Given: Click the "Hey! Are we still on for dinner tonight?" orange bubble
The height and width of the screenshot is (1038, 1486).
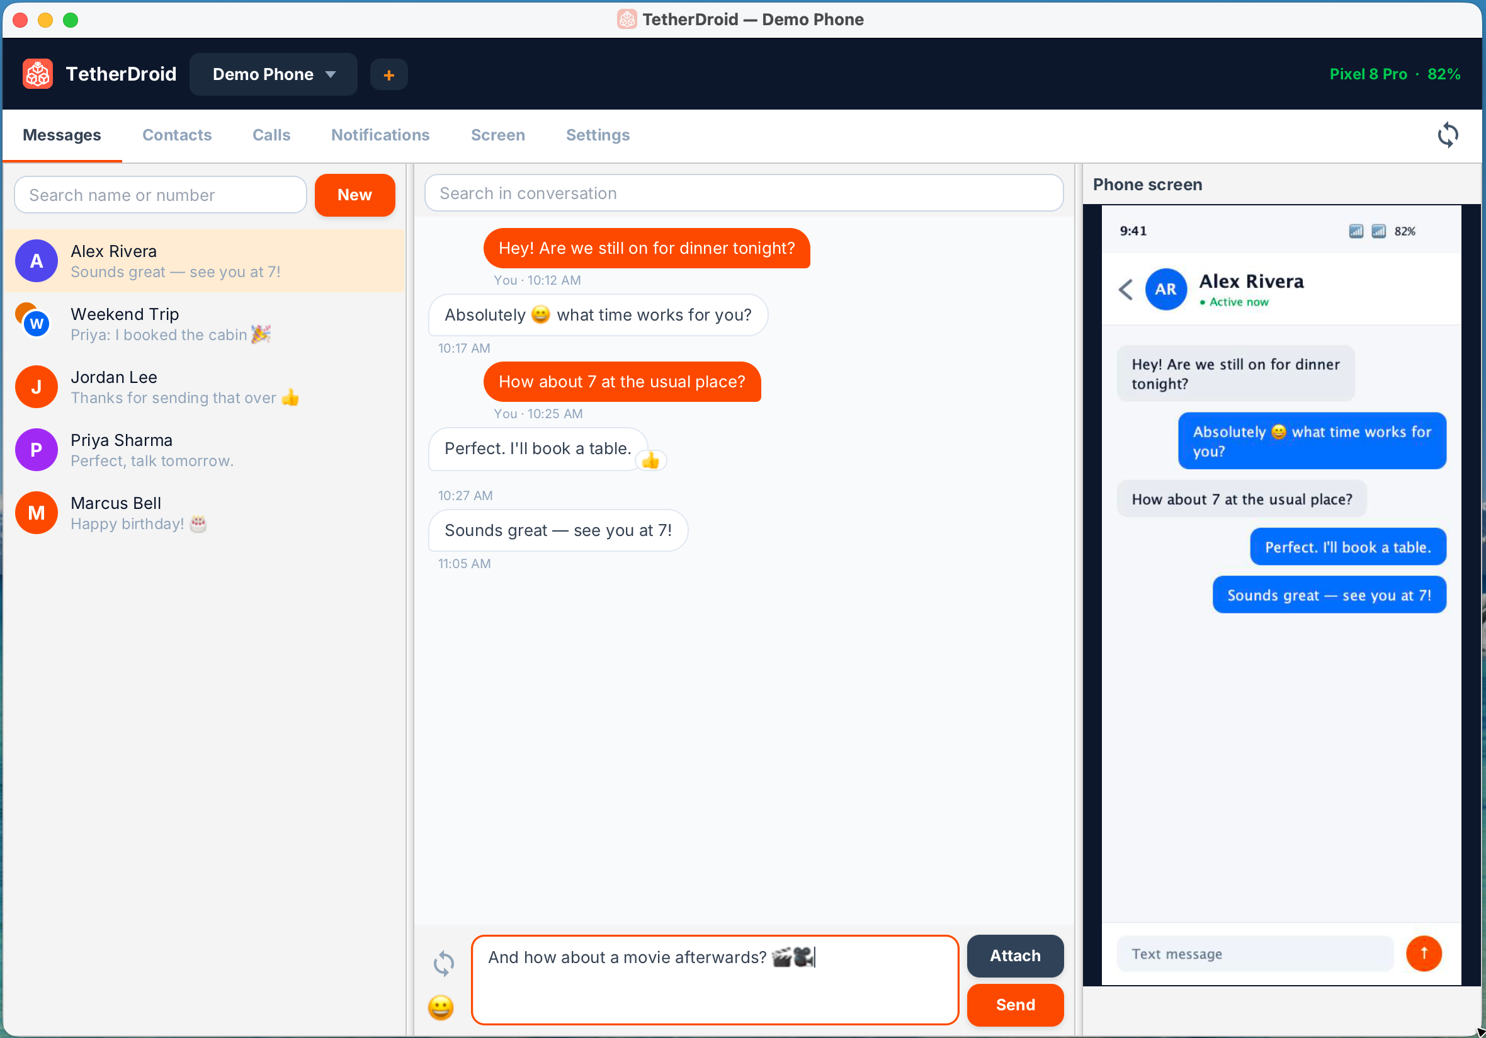Looking at the screenshot, I should tap(647, 248).
